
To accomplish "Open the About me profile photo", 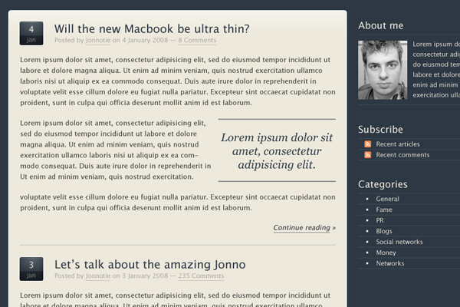I will point(383,70).
